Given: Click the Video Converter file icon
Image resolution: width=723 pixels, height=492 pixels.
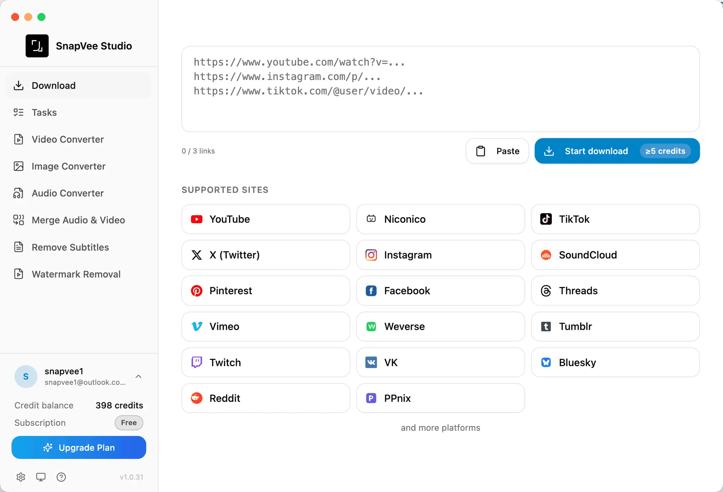Looking at the screenshot, I should [x=18, y=139].
